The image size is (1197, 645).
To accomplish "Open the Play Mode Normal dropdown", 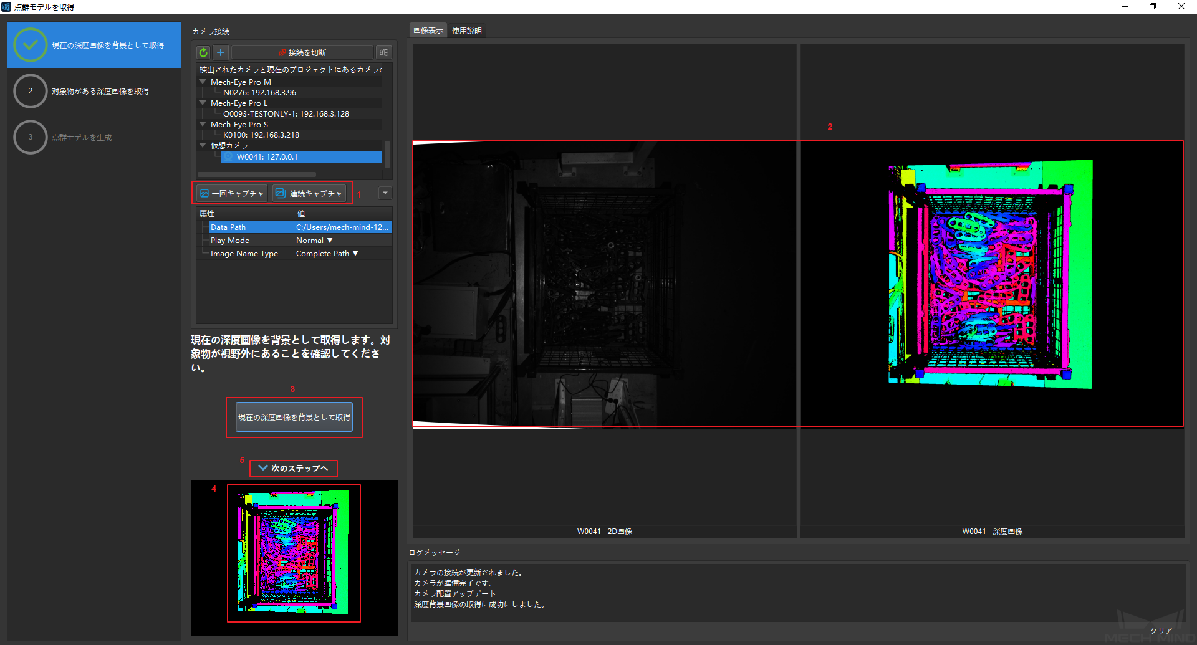I will [x=315, y=241].
